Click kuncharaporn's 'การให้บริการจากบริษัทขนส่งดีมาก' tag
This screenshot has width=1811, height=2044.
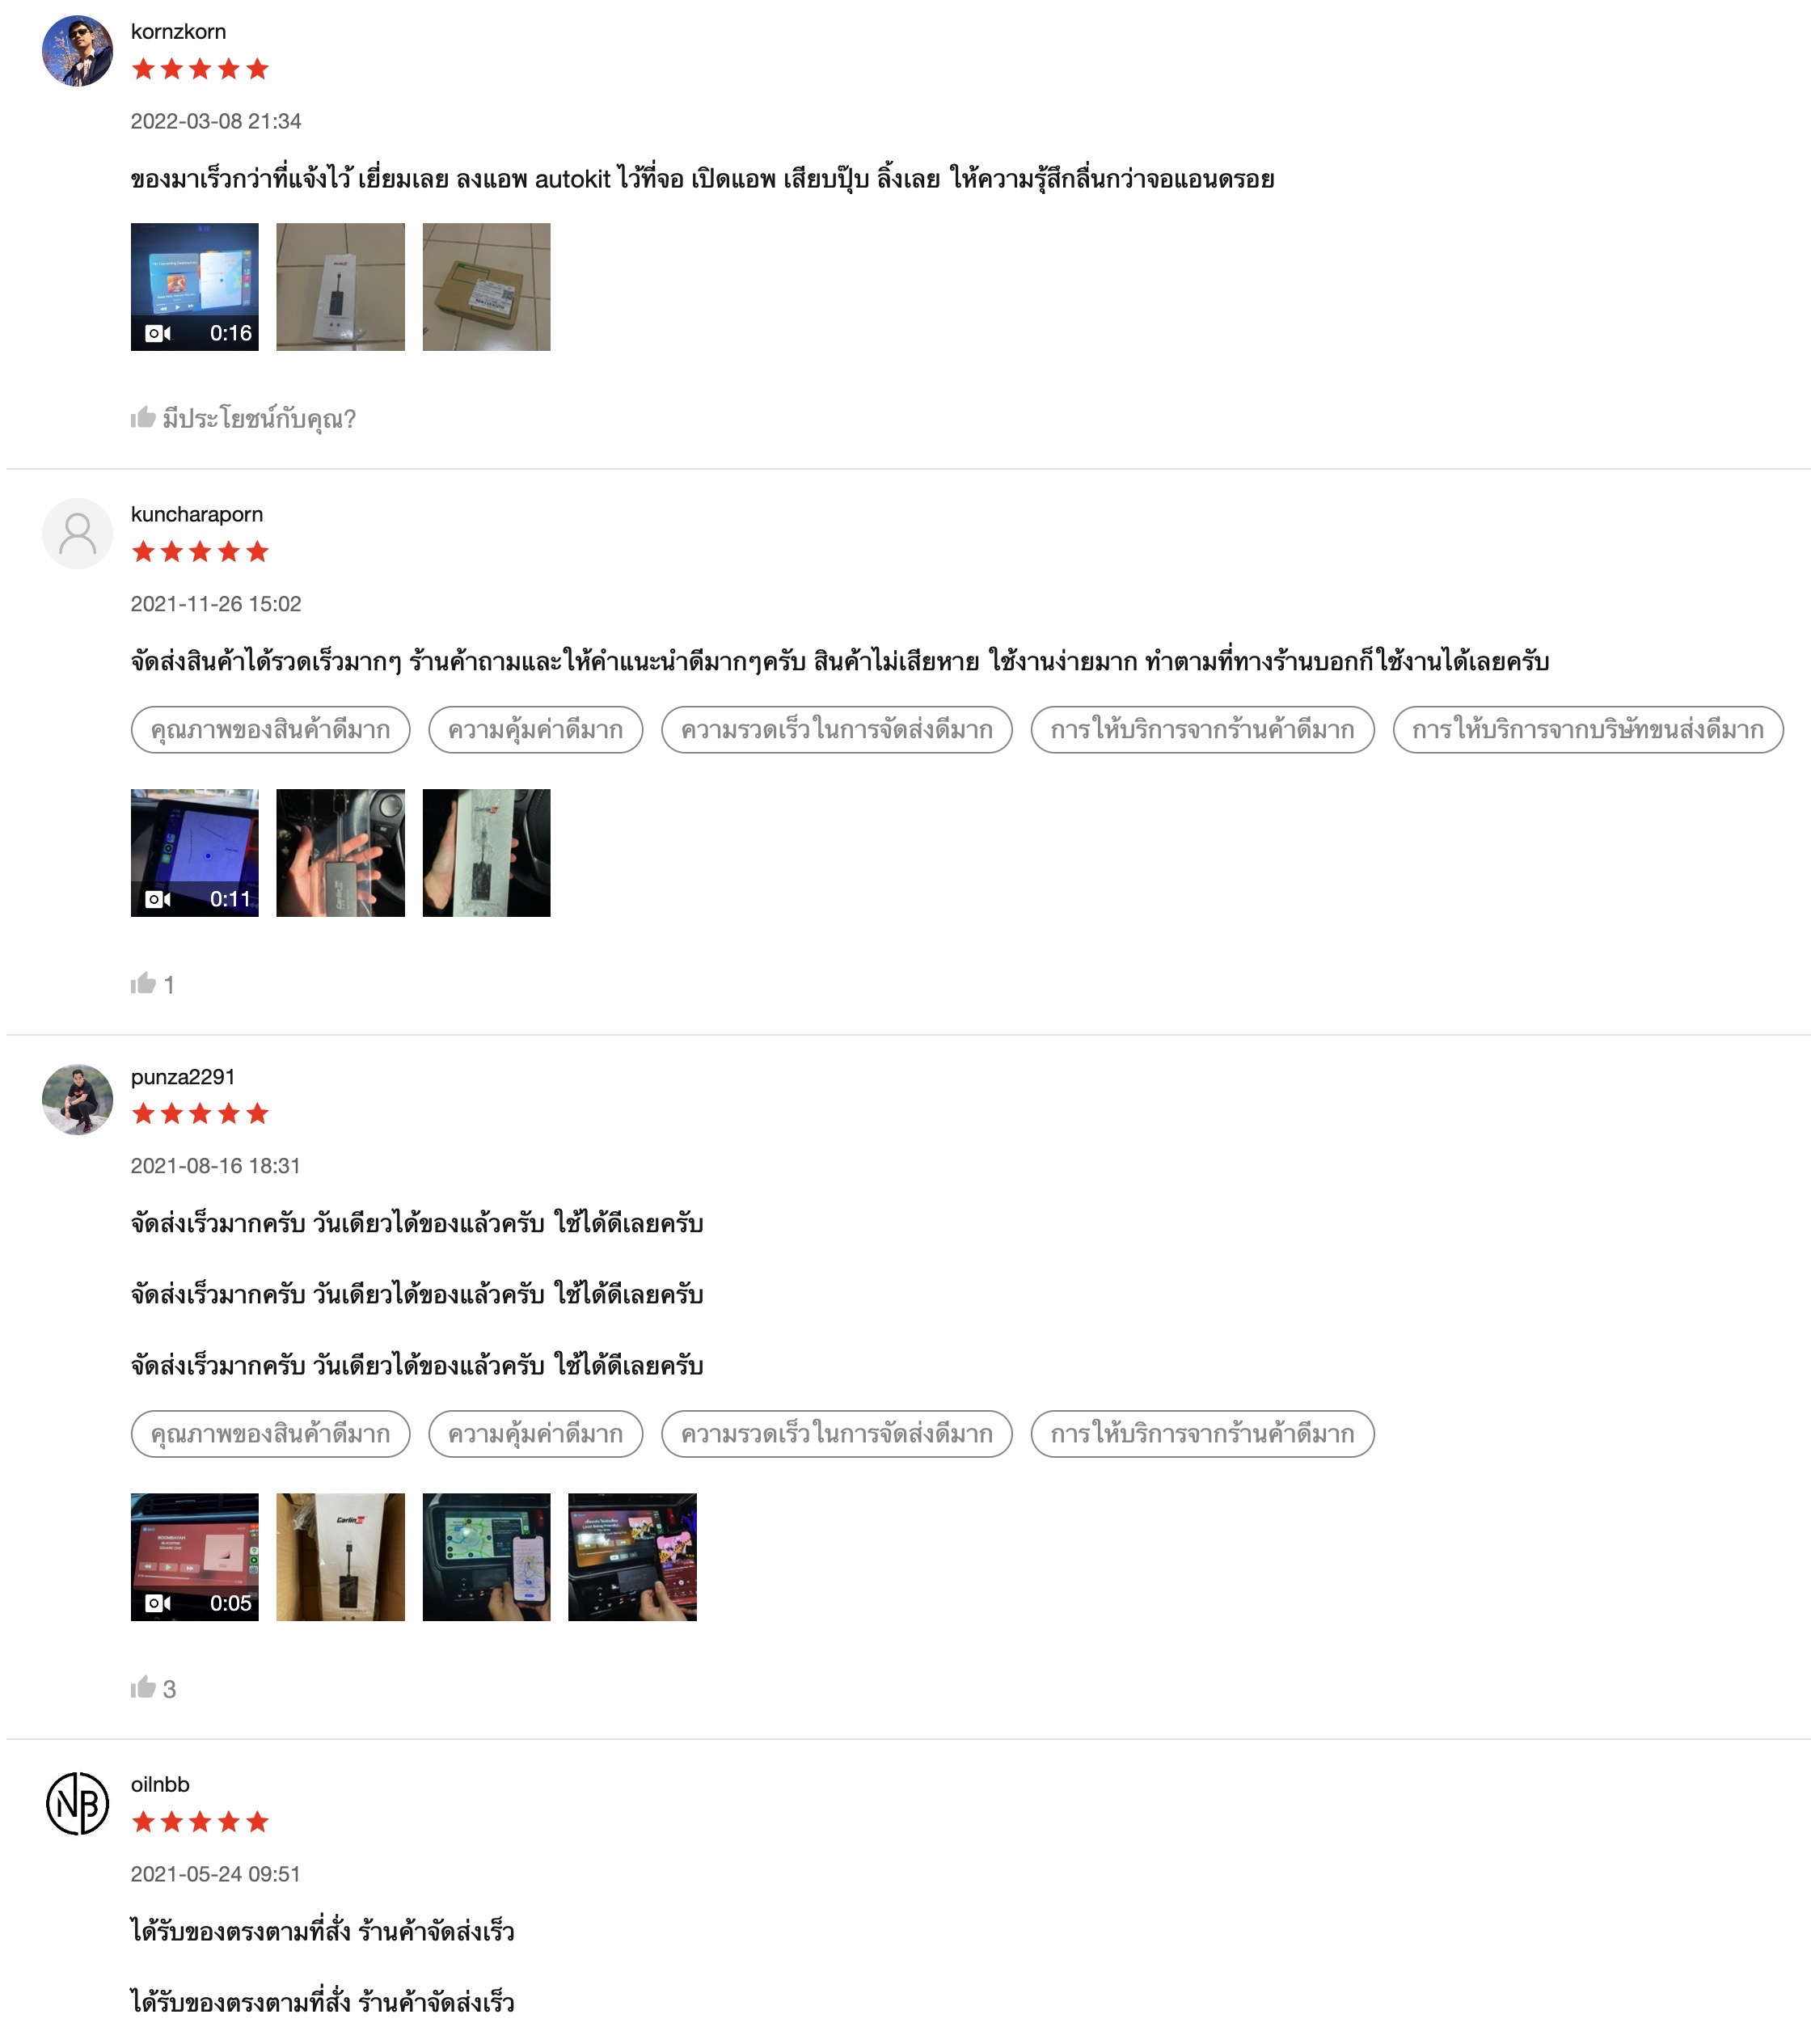pos(1588,730)
